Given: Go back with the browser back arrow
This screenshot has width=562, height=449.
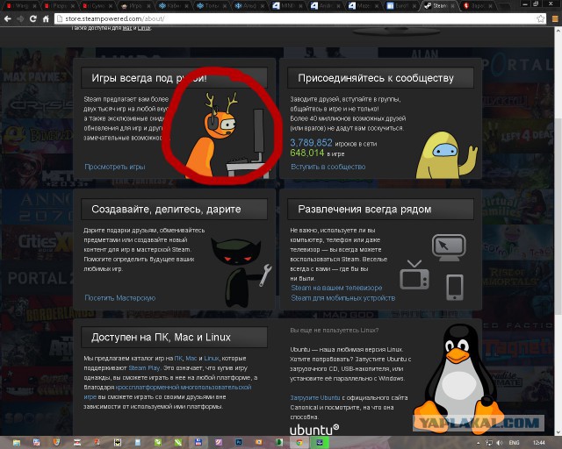Looking at the screenshot, I should (x=8, y=18).
